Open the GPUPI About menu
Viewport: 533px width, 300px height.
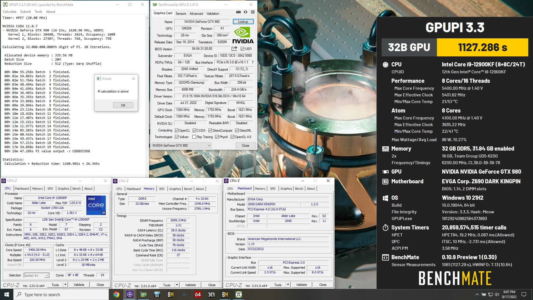click(51, 12)
